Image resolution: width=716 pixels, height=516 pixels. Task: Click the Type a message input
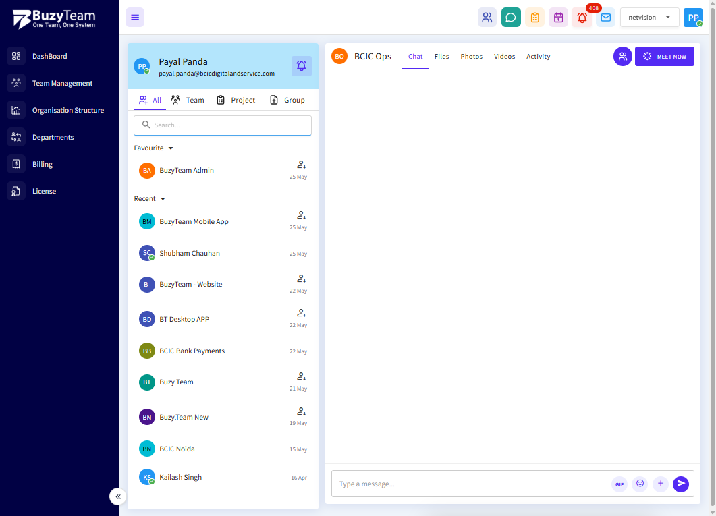[x=472, y=484]
